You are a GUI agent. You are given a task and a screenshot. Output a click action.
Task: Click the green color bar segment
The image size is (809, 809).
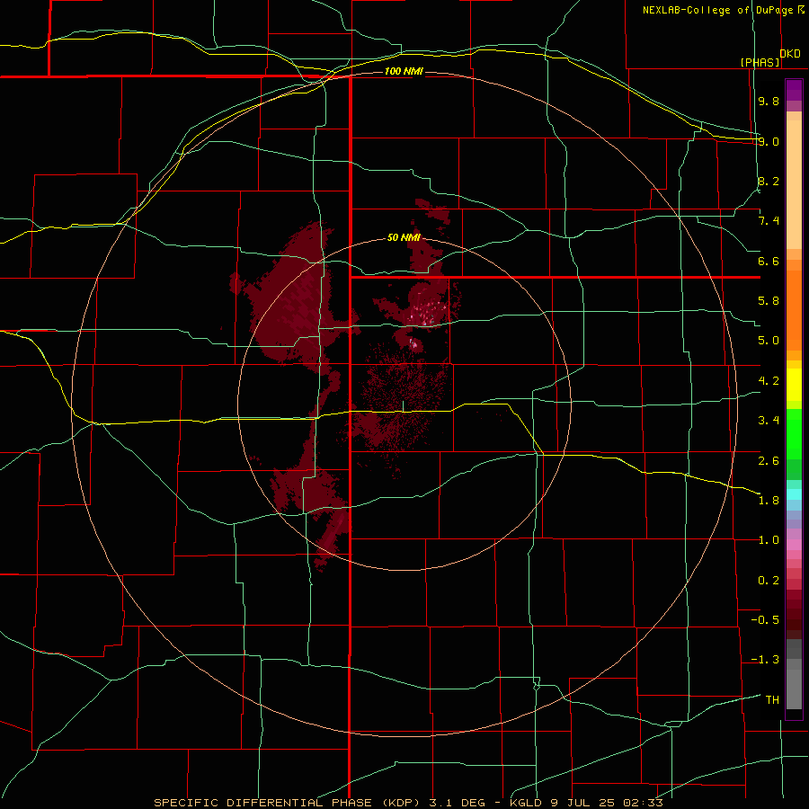tap(794, 433)
